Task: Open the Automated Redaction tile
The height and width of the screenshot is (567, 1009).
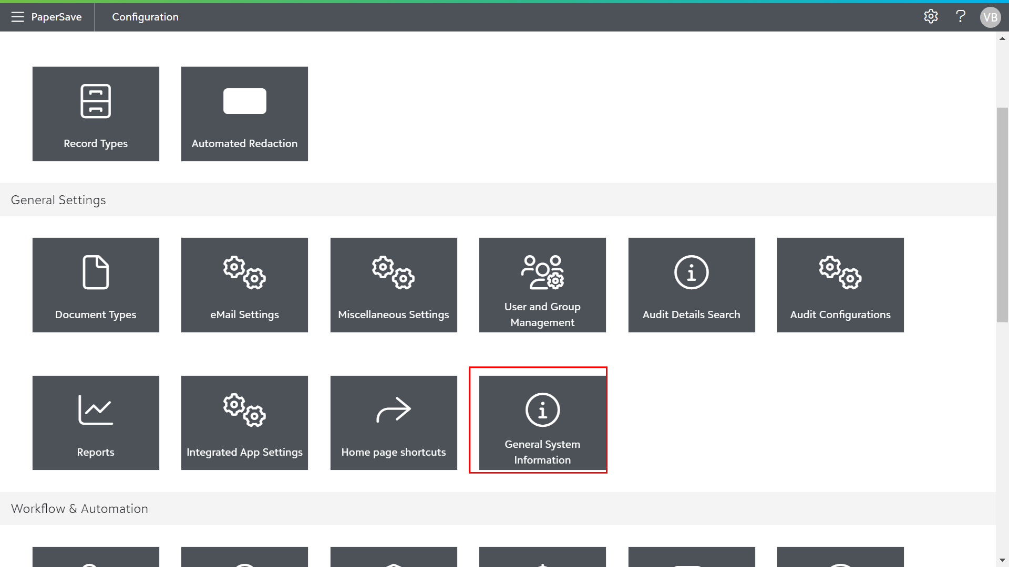Action: (244, 114)
